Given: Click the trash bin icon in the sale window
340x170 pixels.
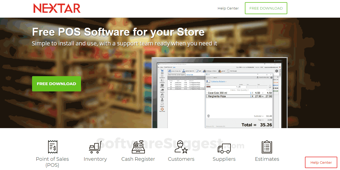Looking at the screenshot, I should pos(208,116).
